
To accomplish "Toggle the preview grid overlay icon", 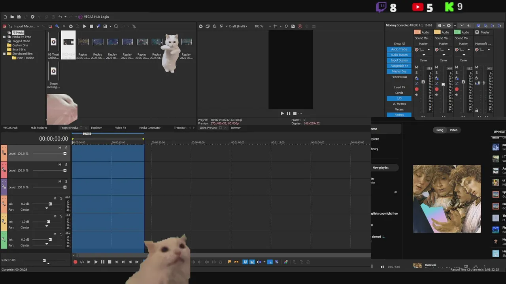I will (x=276, y=26).
